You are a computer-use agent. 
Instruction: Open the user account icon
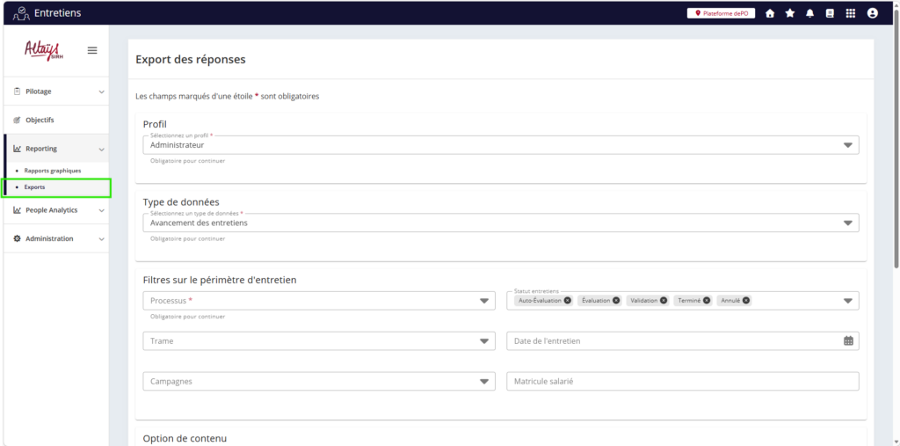[x=872, y=13]
